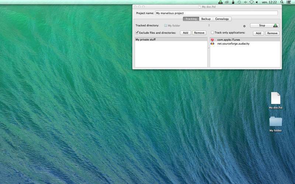Open Spotlight search magnifier
Image resolution: width=295 pixels, height=184 pixels.
tap(282, 2)
